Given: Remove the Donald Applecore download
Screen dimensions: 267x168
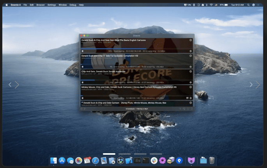Looking at the screenshot, I should (191, 71).
